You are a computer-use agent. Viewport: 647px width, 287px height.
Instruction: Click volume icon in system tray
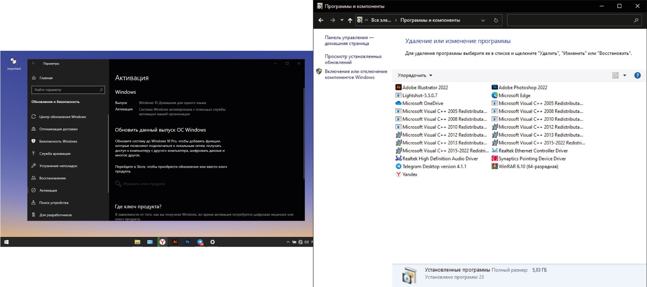click(x=306, y=242)
